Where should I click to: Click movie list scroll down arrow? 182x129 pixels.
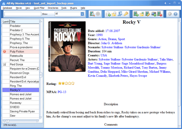tap(41, 117)
